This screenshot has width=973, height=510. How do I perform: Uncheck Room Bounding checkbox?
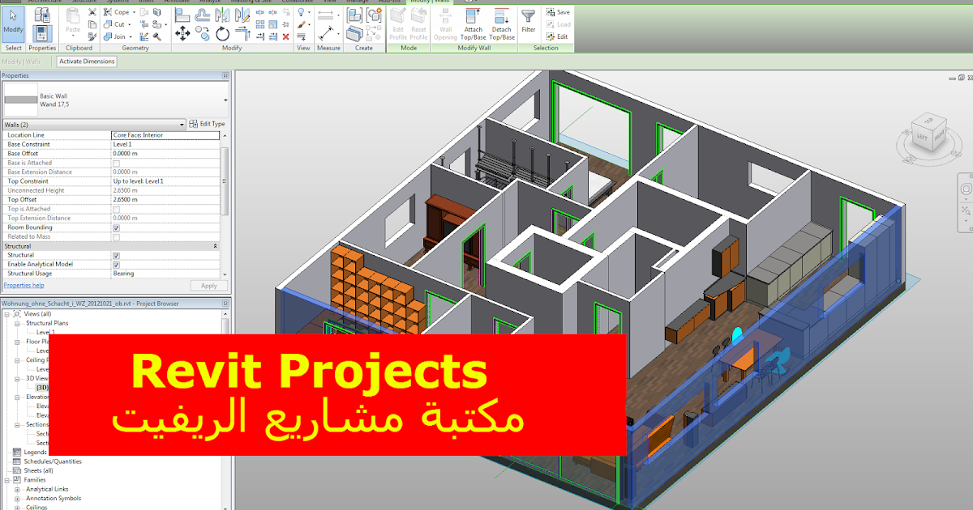point(116,227)
